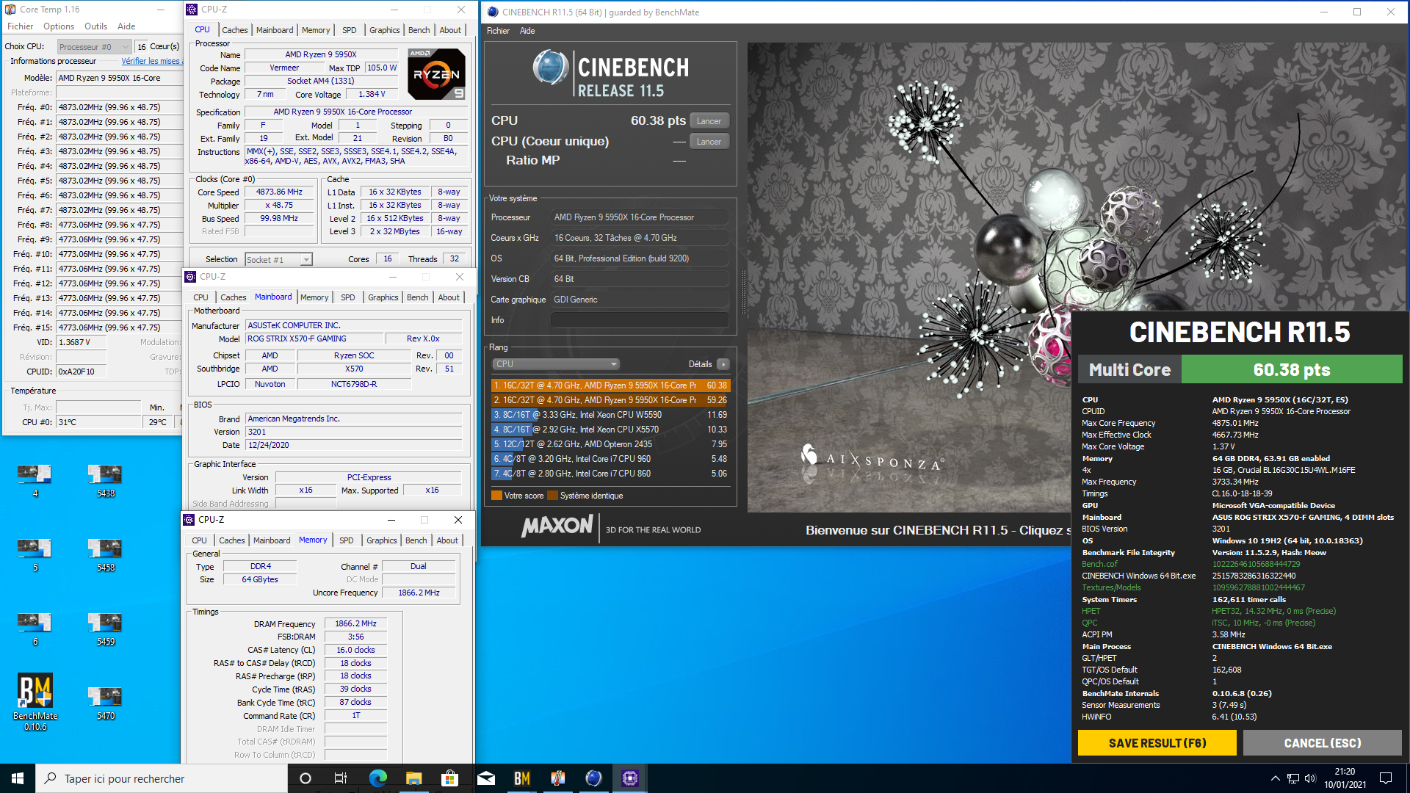Image resolution: width=1410 pixels, height=793 pixels.
Task: Click CANCEL (ESC) button in BenchMate
Action: point(1322,743)
